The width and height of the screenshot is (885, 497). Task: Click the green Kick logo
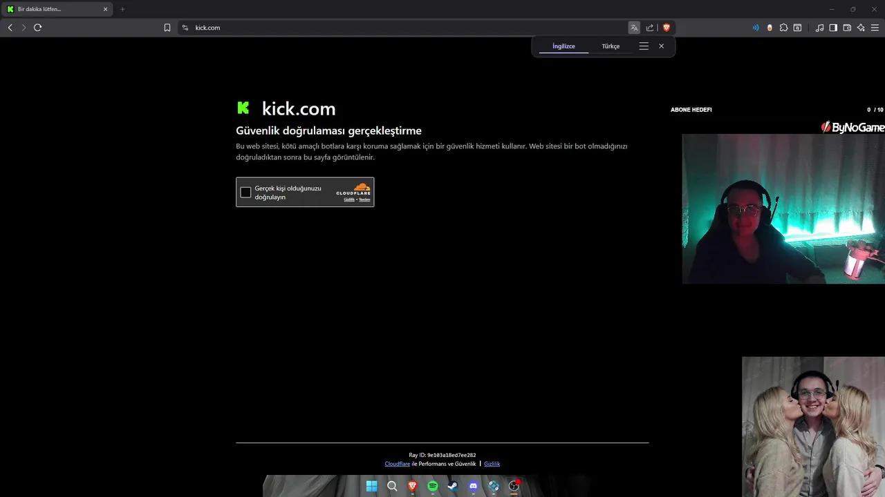pos(243,108)
